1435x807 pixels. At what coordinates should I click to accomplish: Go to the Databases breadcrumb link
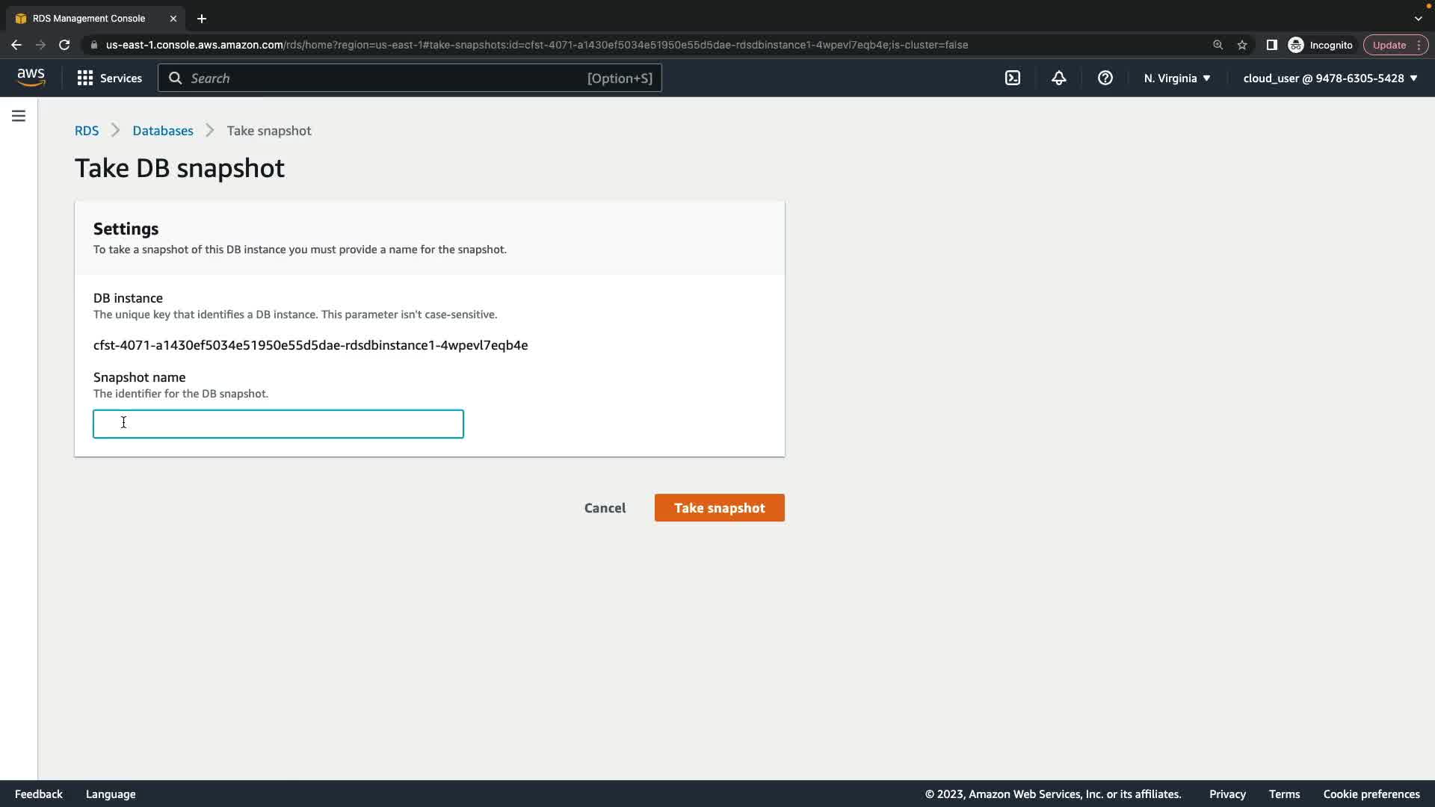162,131
